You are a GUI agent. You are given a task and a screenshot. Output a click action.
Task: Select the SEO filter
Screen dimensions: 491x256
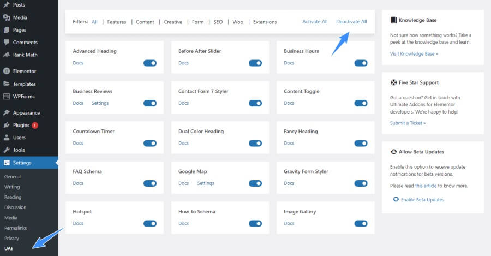tap(218, 22)
